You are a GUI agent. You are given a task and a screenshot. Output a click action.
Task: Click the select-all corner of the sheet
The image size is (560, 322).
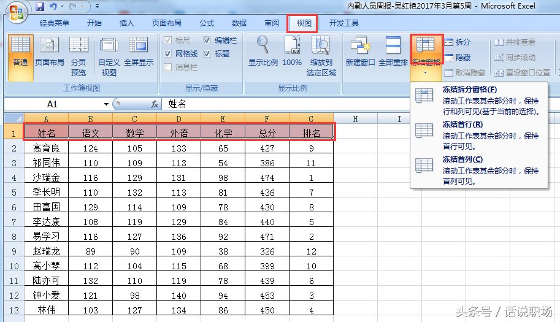14,118
